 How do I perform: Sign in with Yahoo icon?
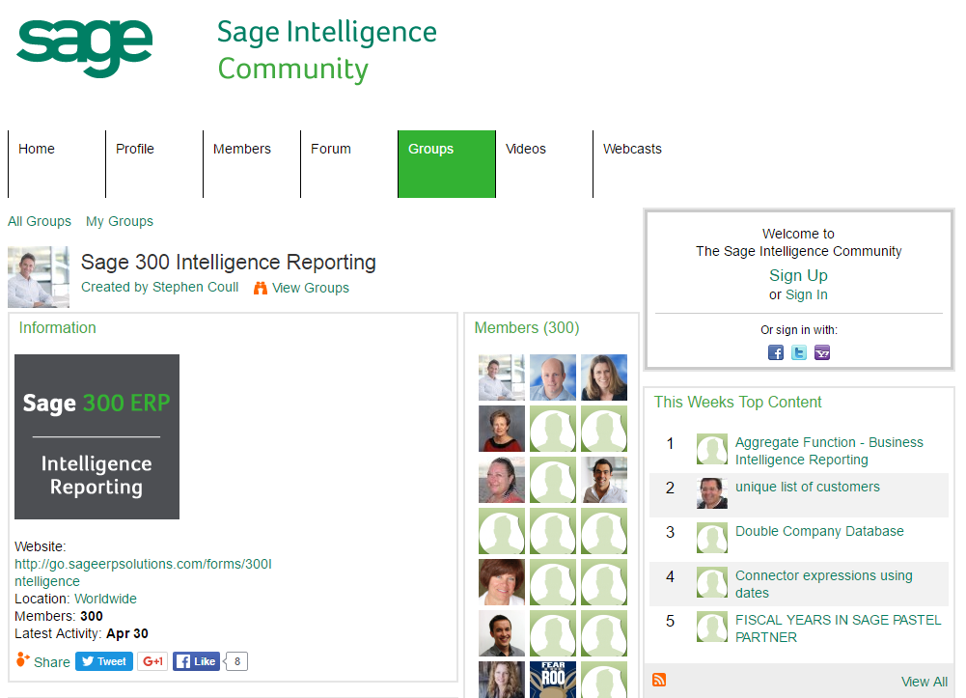click(822, 352)
